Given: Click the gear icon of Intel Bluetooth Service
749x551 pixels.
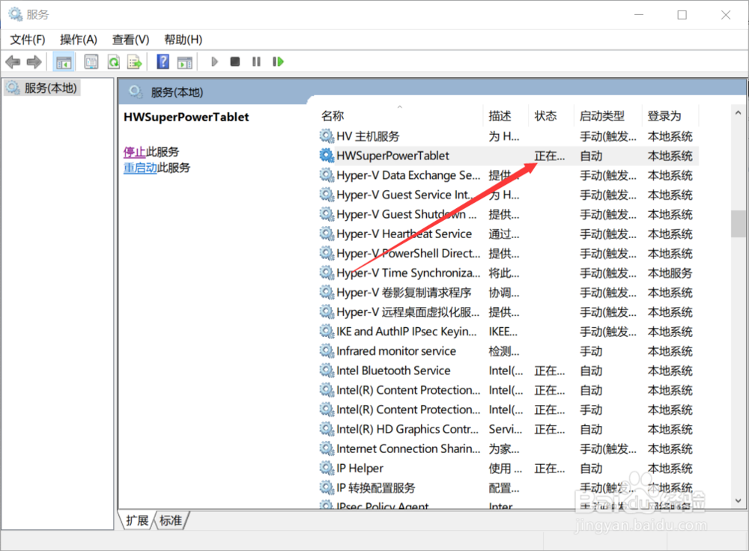Looking at the screenshot, I should click(327, 371).
